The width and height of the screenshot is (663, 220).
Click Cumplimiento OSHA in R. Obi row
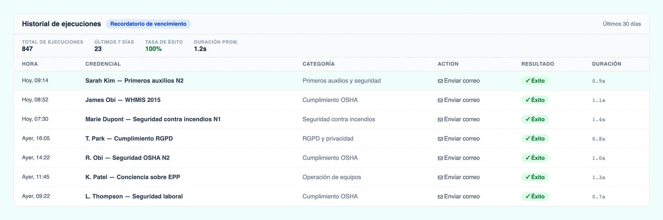pos(330,158)
